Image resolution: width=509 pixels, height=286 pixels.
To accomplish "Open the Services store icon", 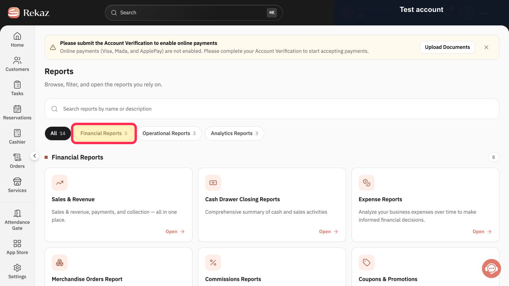I will click(17, 182).
